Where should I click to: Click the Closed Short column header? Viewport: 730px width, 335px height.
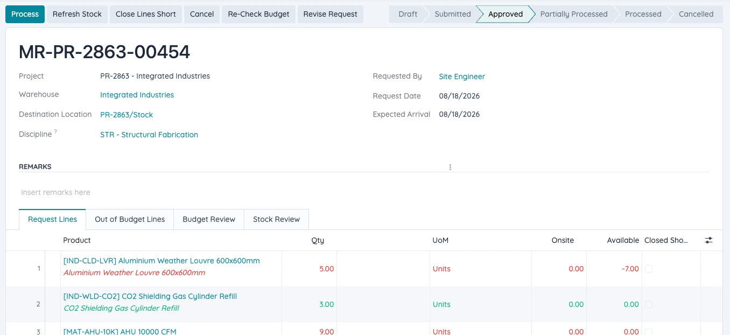[x=666, y=240]
